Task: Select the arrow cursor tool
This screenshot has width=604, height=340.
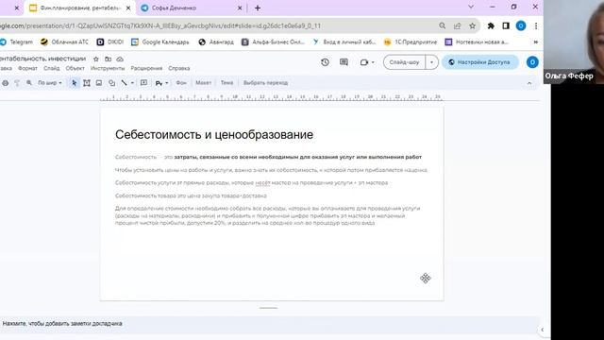Action: click(x=75, y=83)
